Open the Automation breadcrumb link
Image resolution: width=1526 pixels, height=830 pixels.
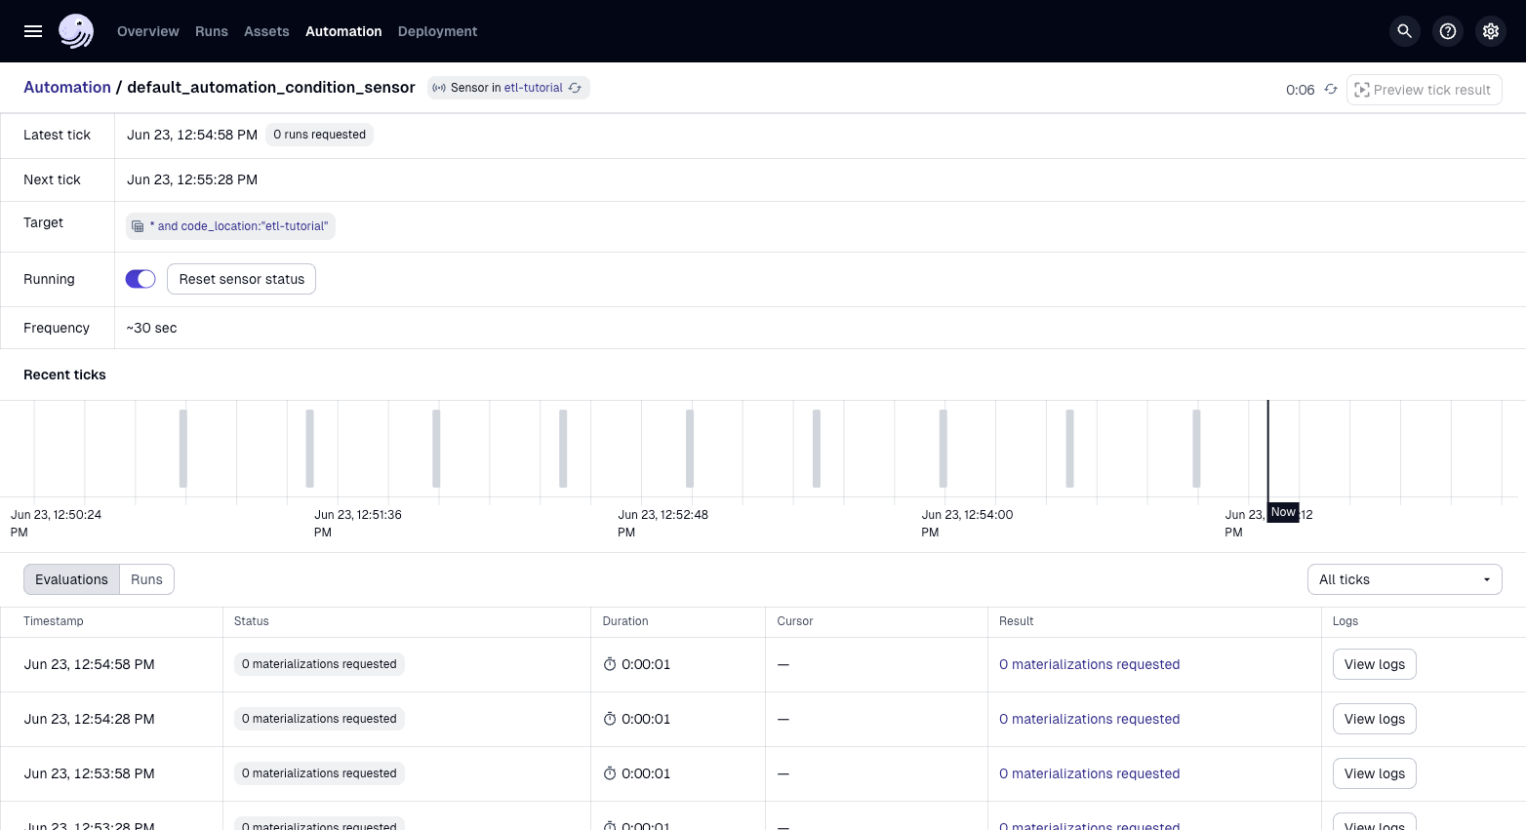(67, 88)
